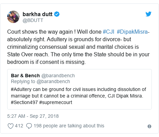Click 198 people are talking about this
This screenshot has width=159, height=137.
pyautogui.click(x=69, y=126)
